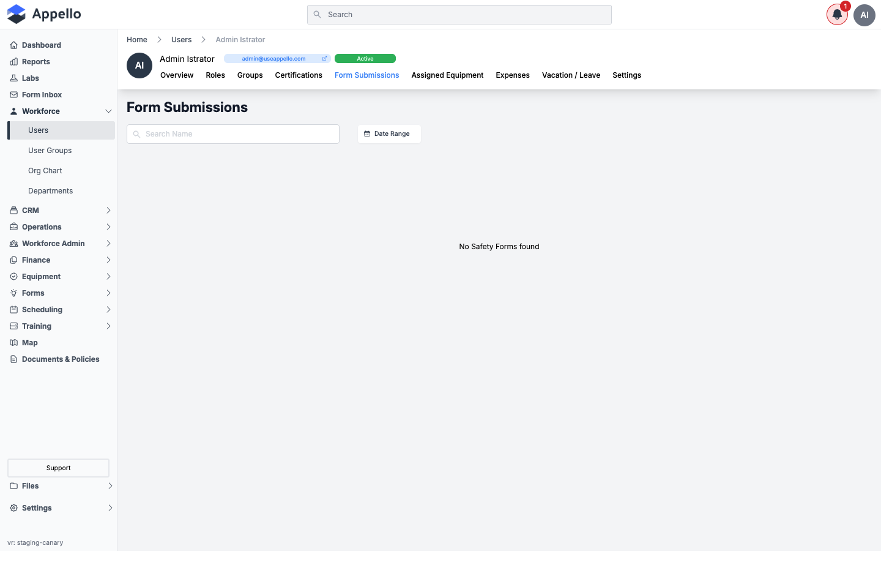Open the Vacation / Leave tab
This screenshot has width=881, height=562.
[571, 75]
